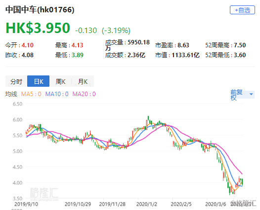Click the last candlestick at chart's right edge
This screenshot has height=210, width=260.
(x=242, y=182)
